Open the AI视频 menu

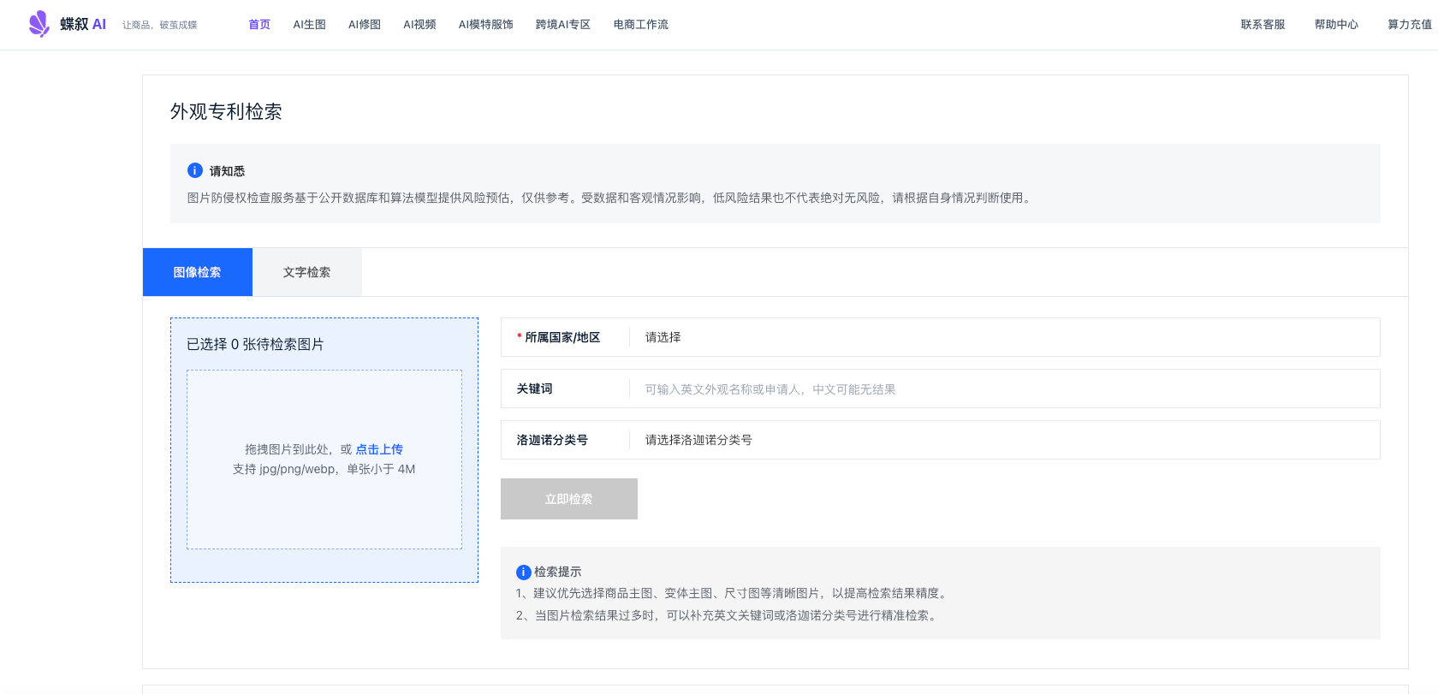pyautogui.click(x=419, y=24)
